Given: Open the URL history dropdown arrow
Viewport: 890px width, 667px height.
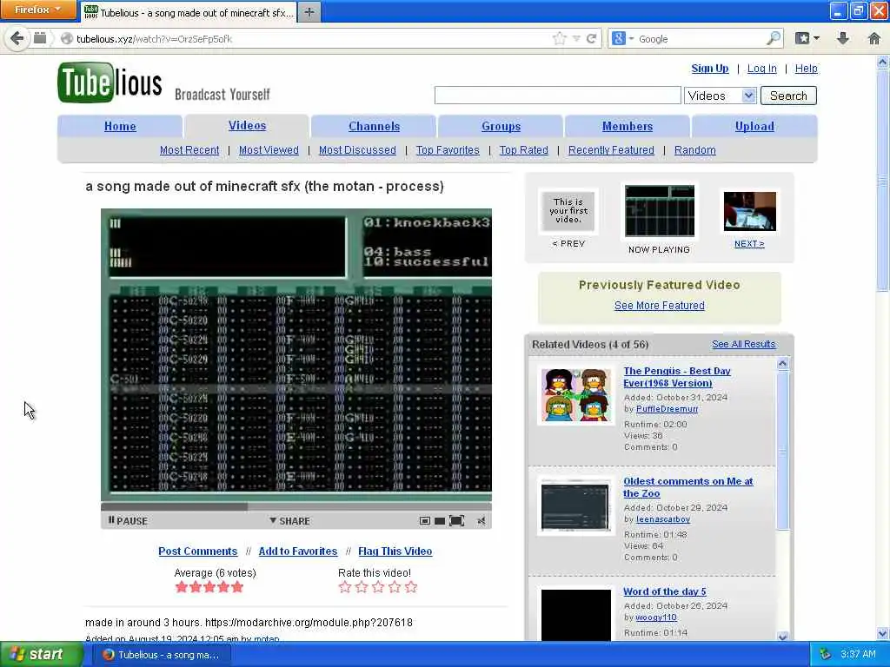Looking at the screenshot, I should coord(576,38).
